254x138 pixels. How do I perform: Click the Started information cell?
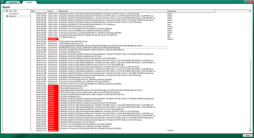(x=170, y=39)
